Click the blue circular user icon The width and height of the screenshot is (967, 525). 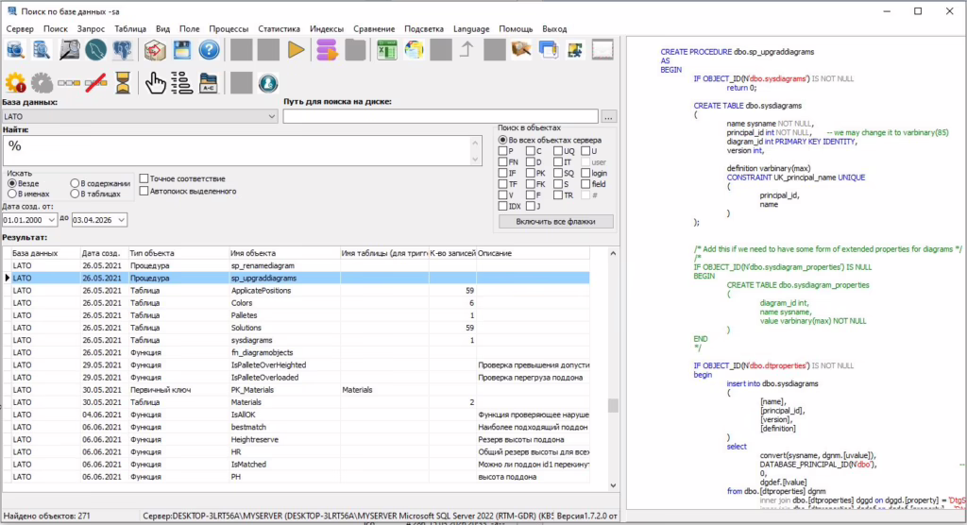268,83
